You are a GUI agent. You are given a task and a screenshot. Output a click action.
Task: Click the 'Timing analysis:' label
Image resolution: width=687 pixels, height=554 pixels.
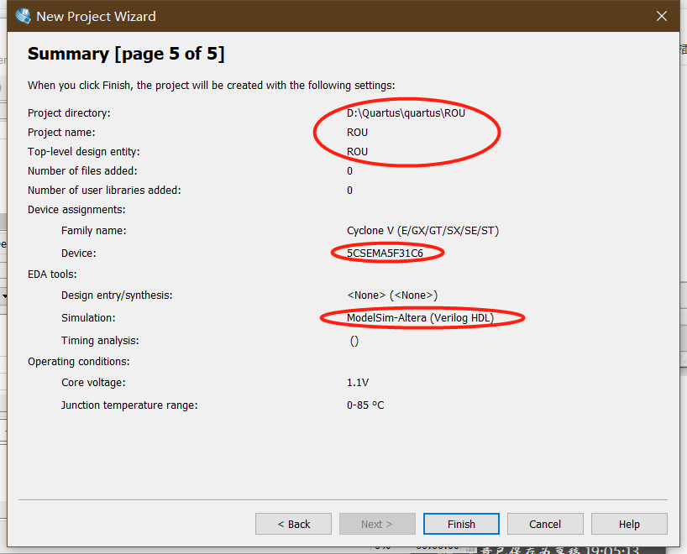[x=100, y=340]
